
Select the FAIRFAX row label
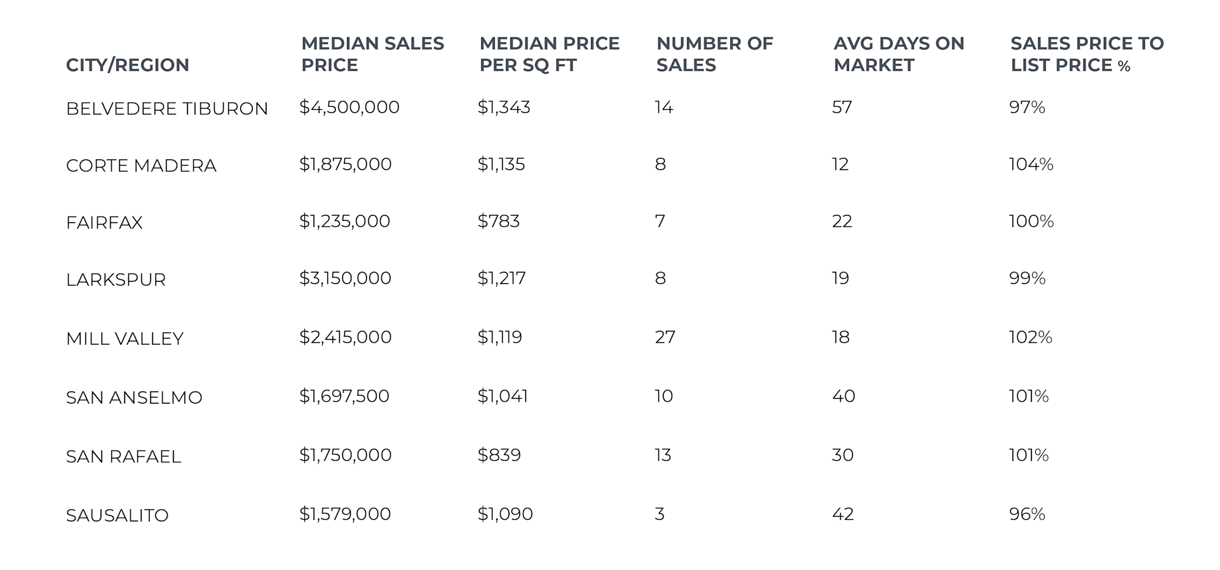[x=104, y=223]
